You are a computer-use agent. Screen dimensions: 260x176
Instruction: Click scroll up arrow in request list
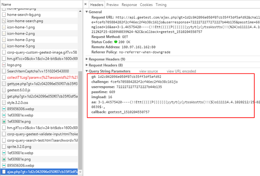pos(80,11)
